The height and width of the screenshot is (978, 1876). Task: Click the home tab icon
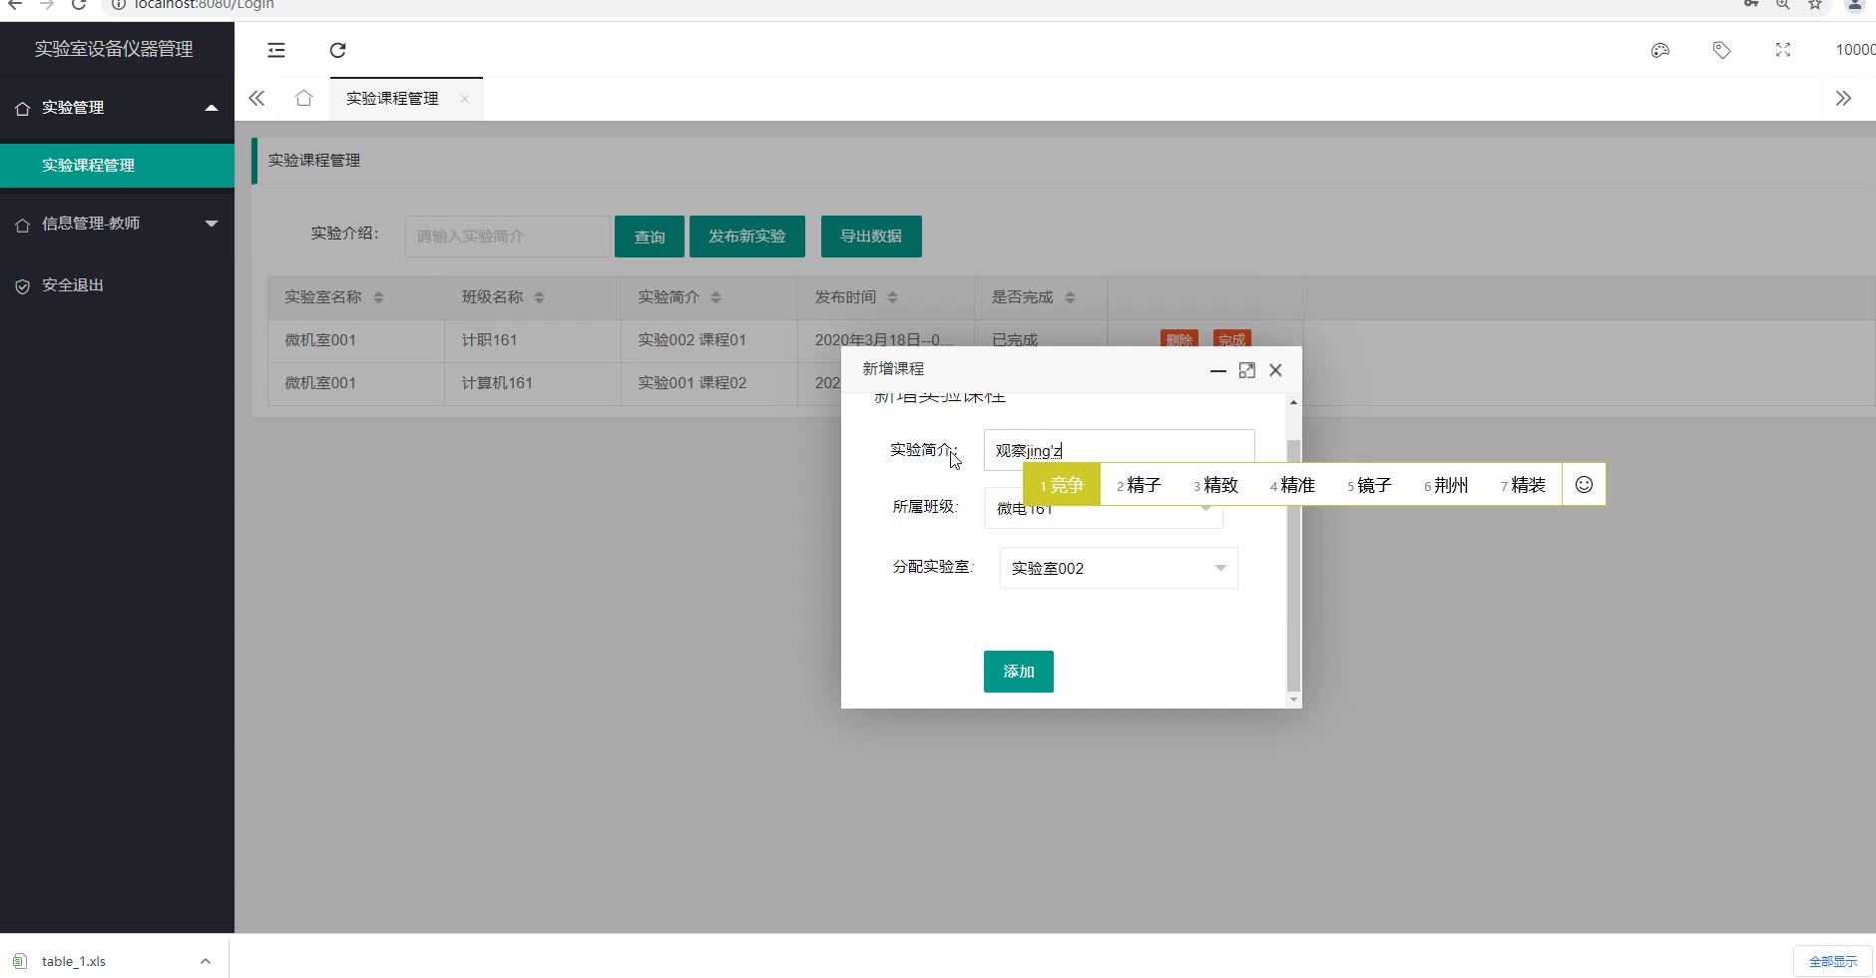point(303,98)
